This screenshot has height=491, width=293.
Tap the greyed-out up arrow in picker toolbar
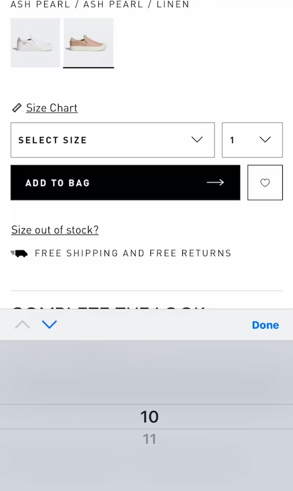click(22, 324)
